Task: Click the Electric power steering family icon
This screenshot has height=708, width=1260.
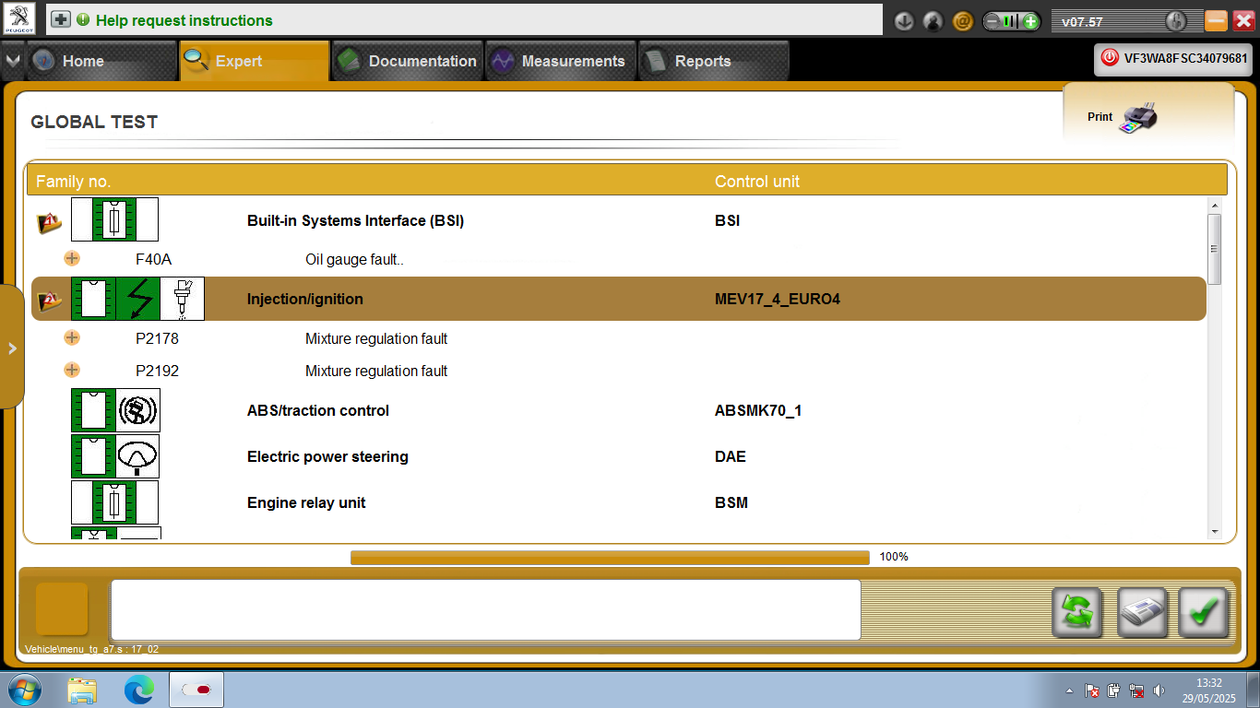Action: 115,456
